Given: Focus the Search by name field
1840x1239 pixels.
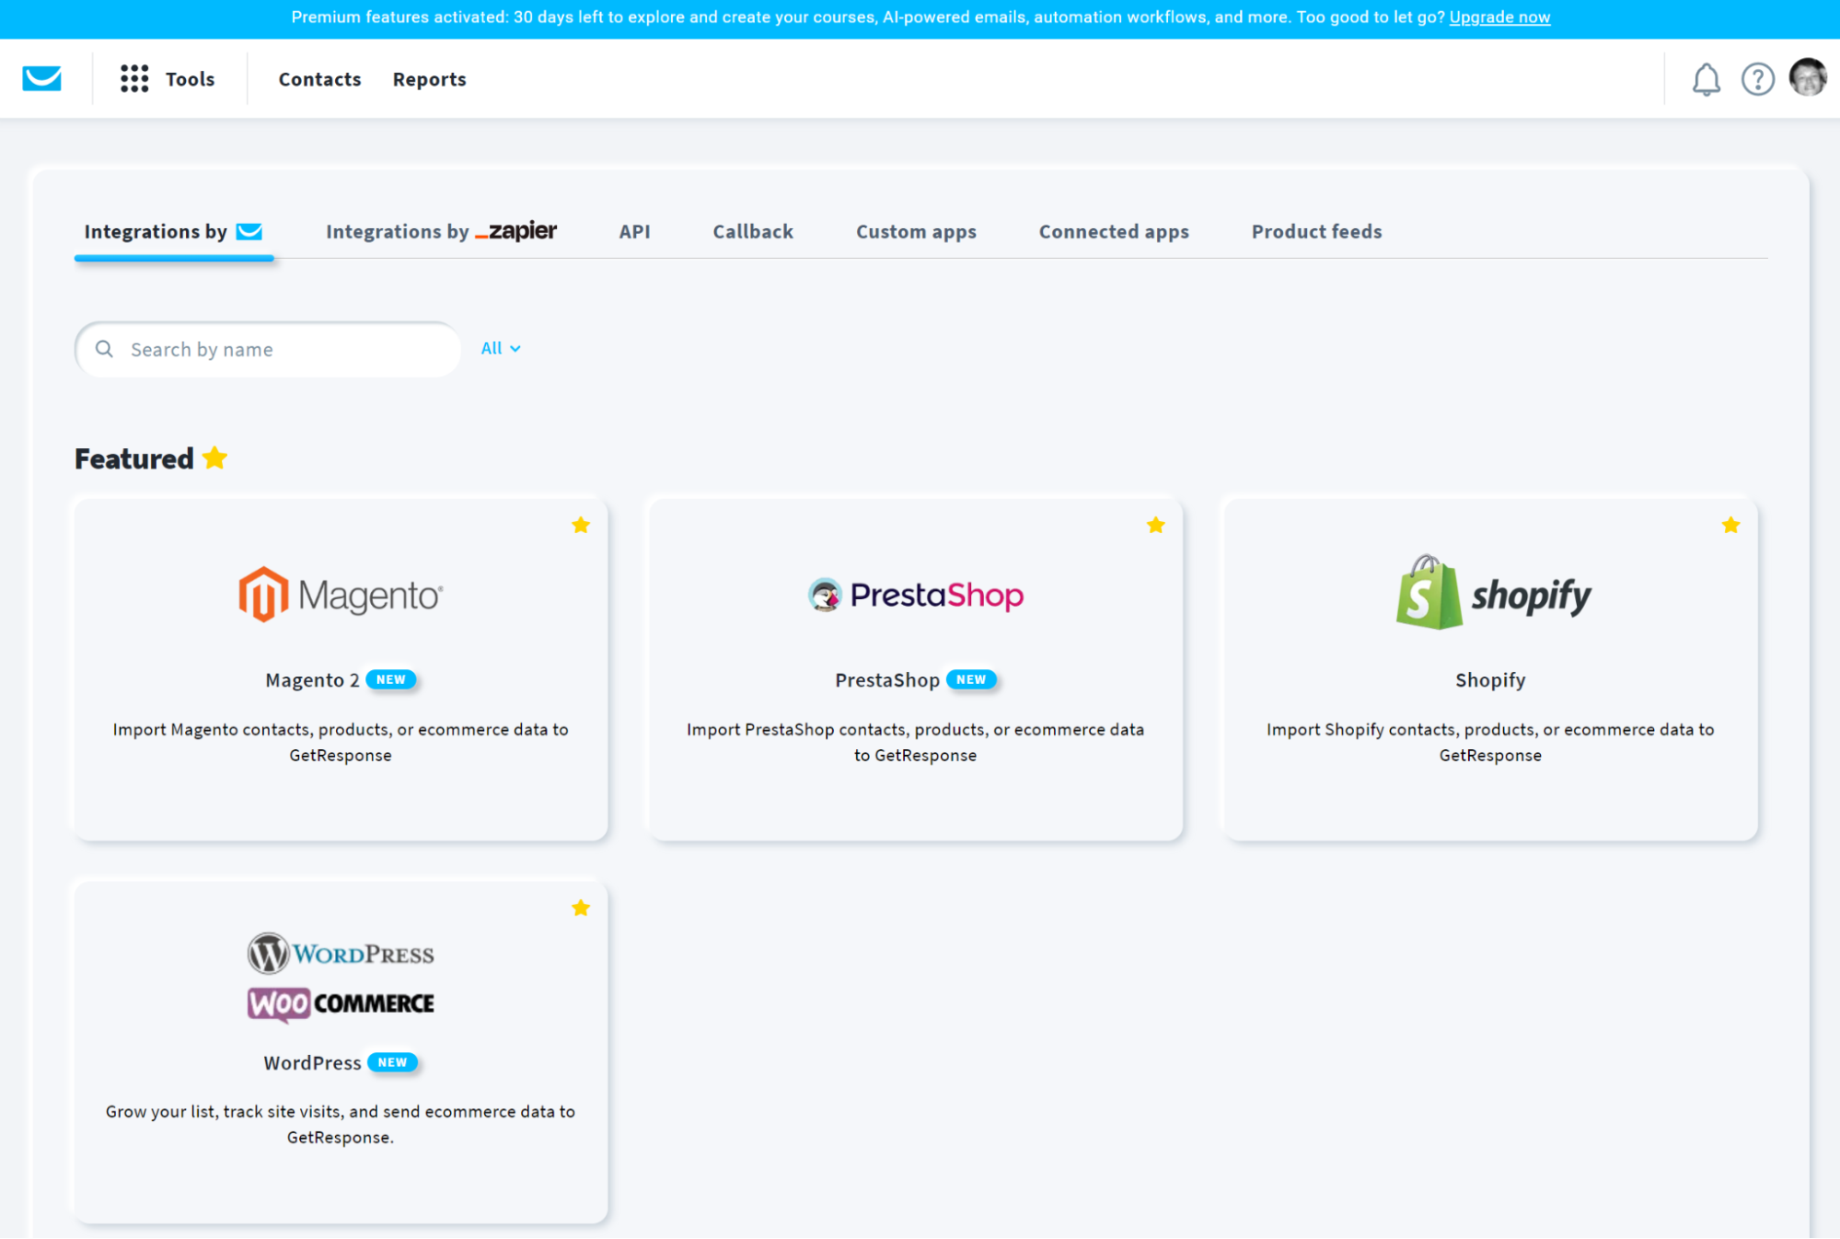Looking at the screenshot, I should (x=267, y=349).
